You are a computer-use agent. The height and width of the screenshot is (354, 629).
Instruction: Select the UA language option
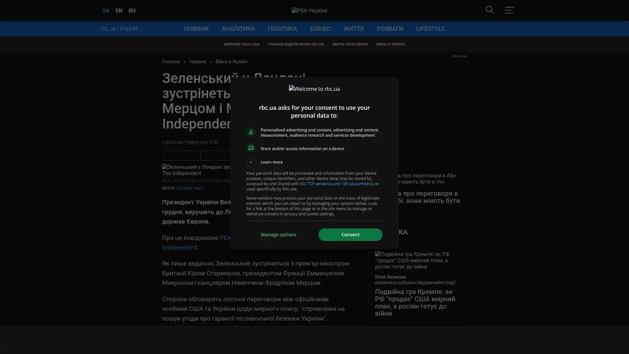[105, 10]
